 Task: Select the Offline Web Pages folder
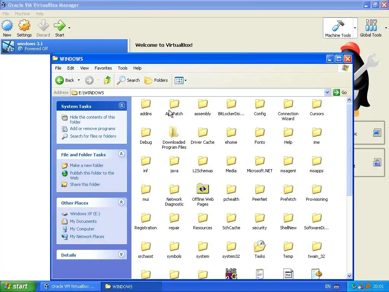click(x=202, y=195)
